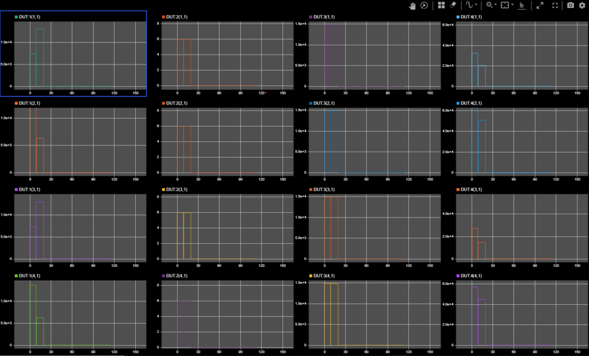Expand the waveform dropdown arrow
589x356 pixels.
[476, 5]
